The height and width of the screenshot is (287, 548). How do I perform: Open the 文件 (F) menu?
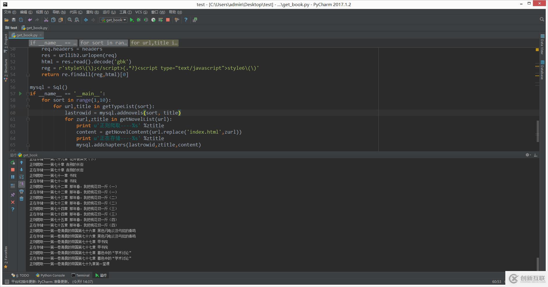(10, 12)
